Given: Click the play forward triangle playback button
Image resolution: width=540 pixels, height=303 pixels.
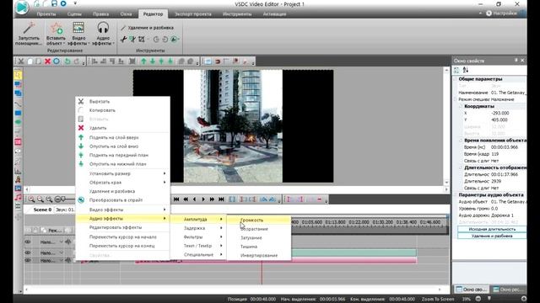Looking at the screenshot, I should (x=203, y=199).
